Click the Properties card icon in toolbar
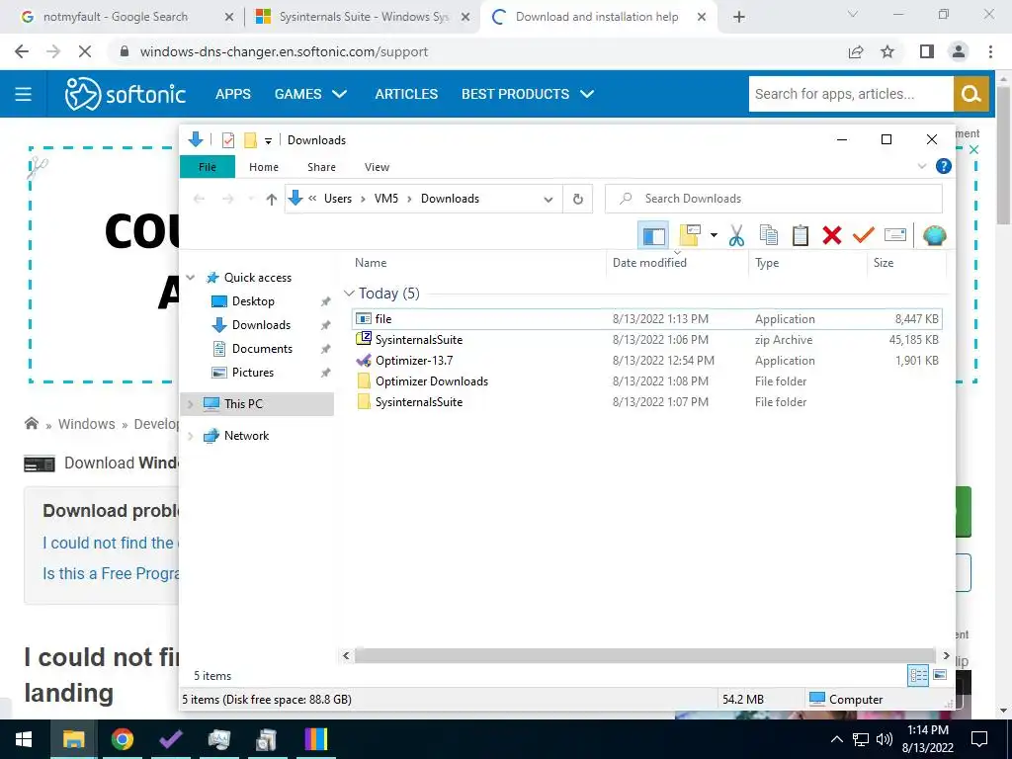This screenshot has width=1012, height=759. click(894, 235)
